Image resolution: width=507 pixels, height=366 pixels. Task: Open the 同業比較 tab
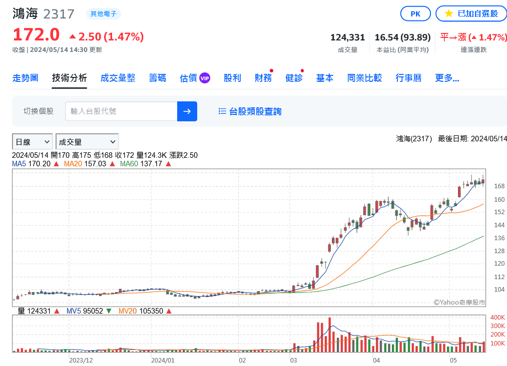click(364, 78)
